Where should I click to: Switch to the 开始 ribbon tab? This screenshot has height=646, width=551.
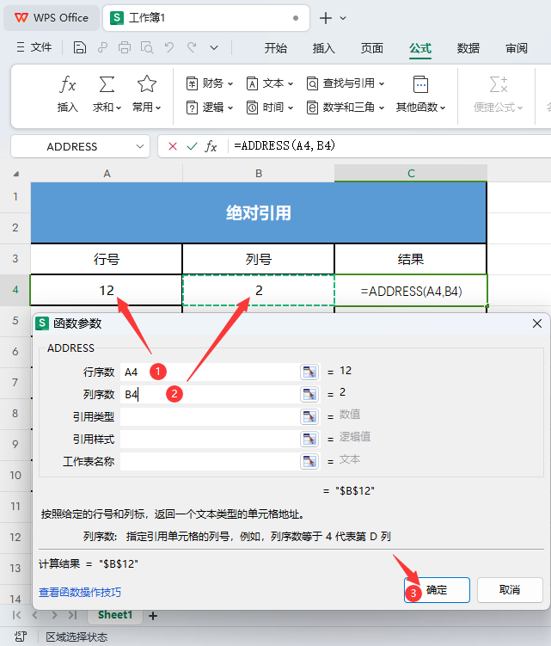click(x=275, y=48)
